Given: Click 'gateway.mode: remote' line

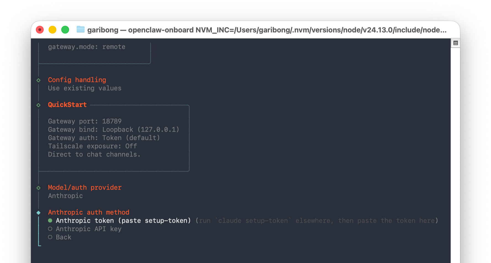Looking at the screenshot, I should (x=87, y=47).
